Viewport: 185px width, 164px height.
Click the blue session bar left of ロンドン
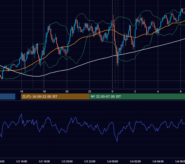click(x=8, y=96)
